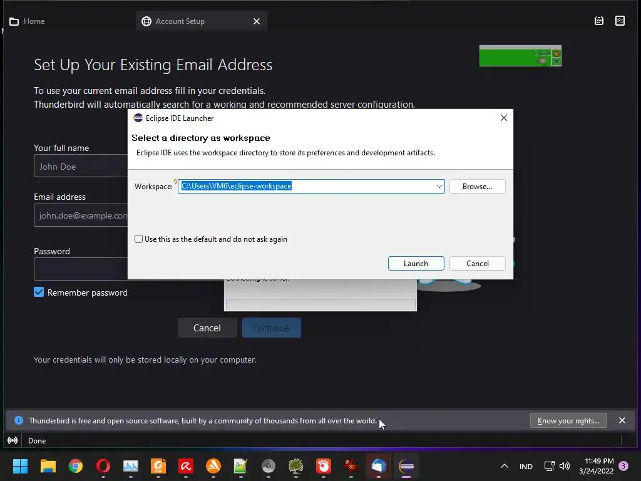Click the 'Your full name' field in Thunderbird
The height and width of the screenshot is (481, 641).
click(81, 166)
